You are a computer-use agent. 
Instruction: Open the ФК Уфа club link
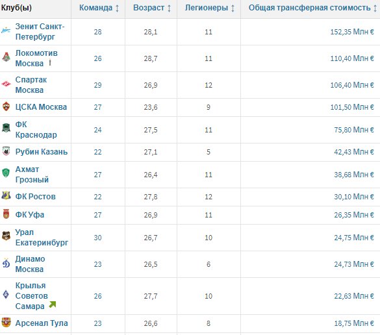click(30, 215)
